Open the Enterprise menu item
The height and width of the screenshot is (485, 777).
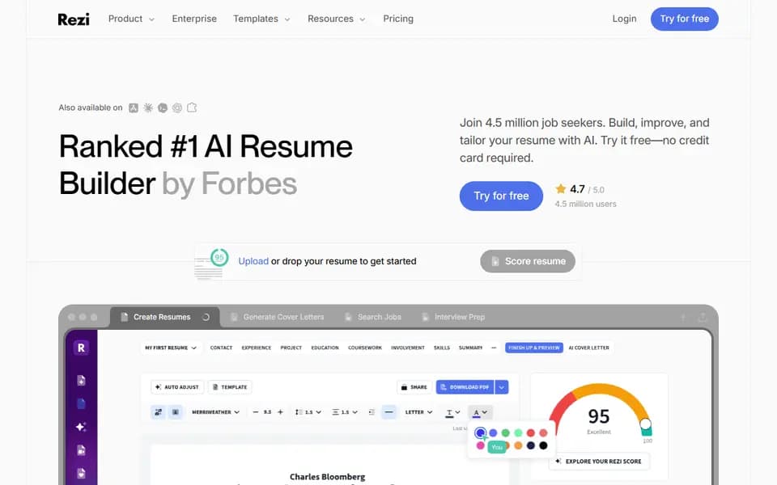coord(194,19)
